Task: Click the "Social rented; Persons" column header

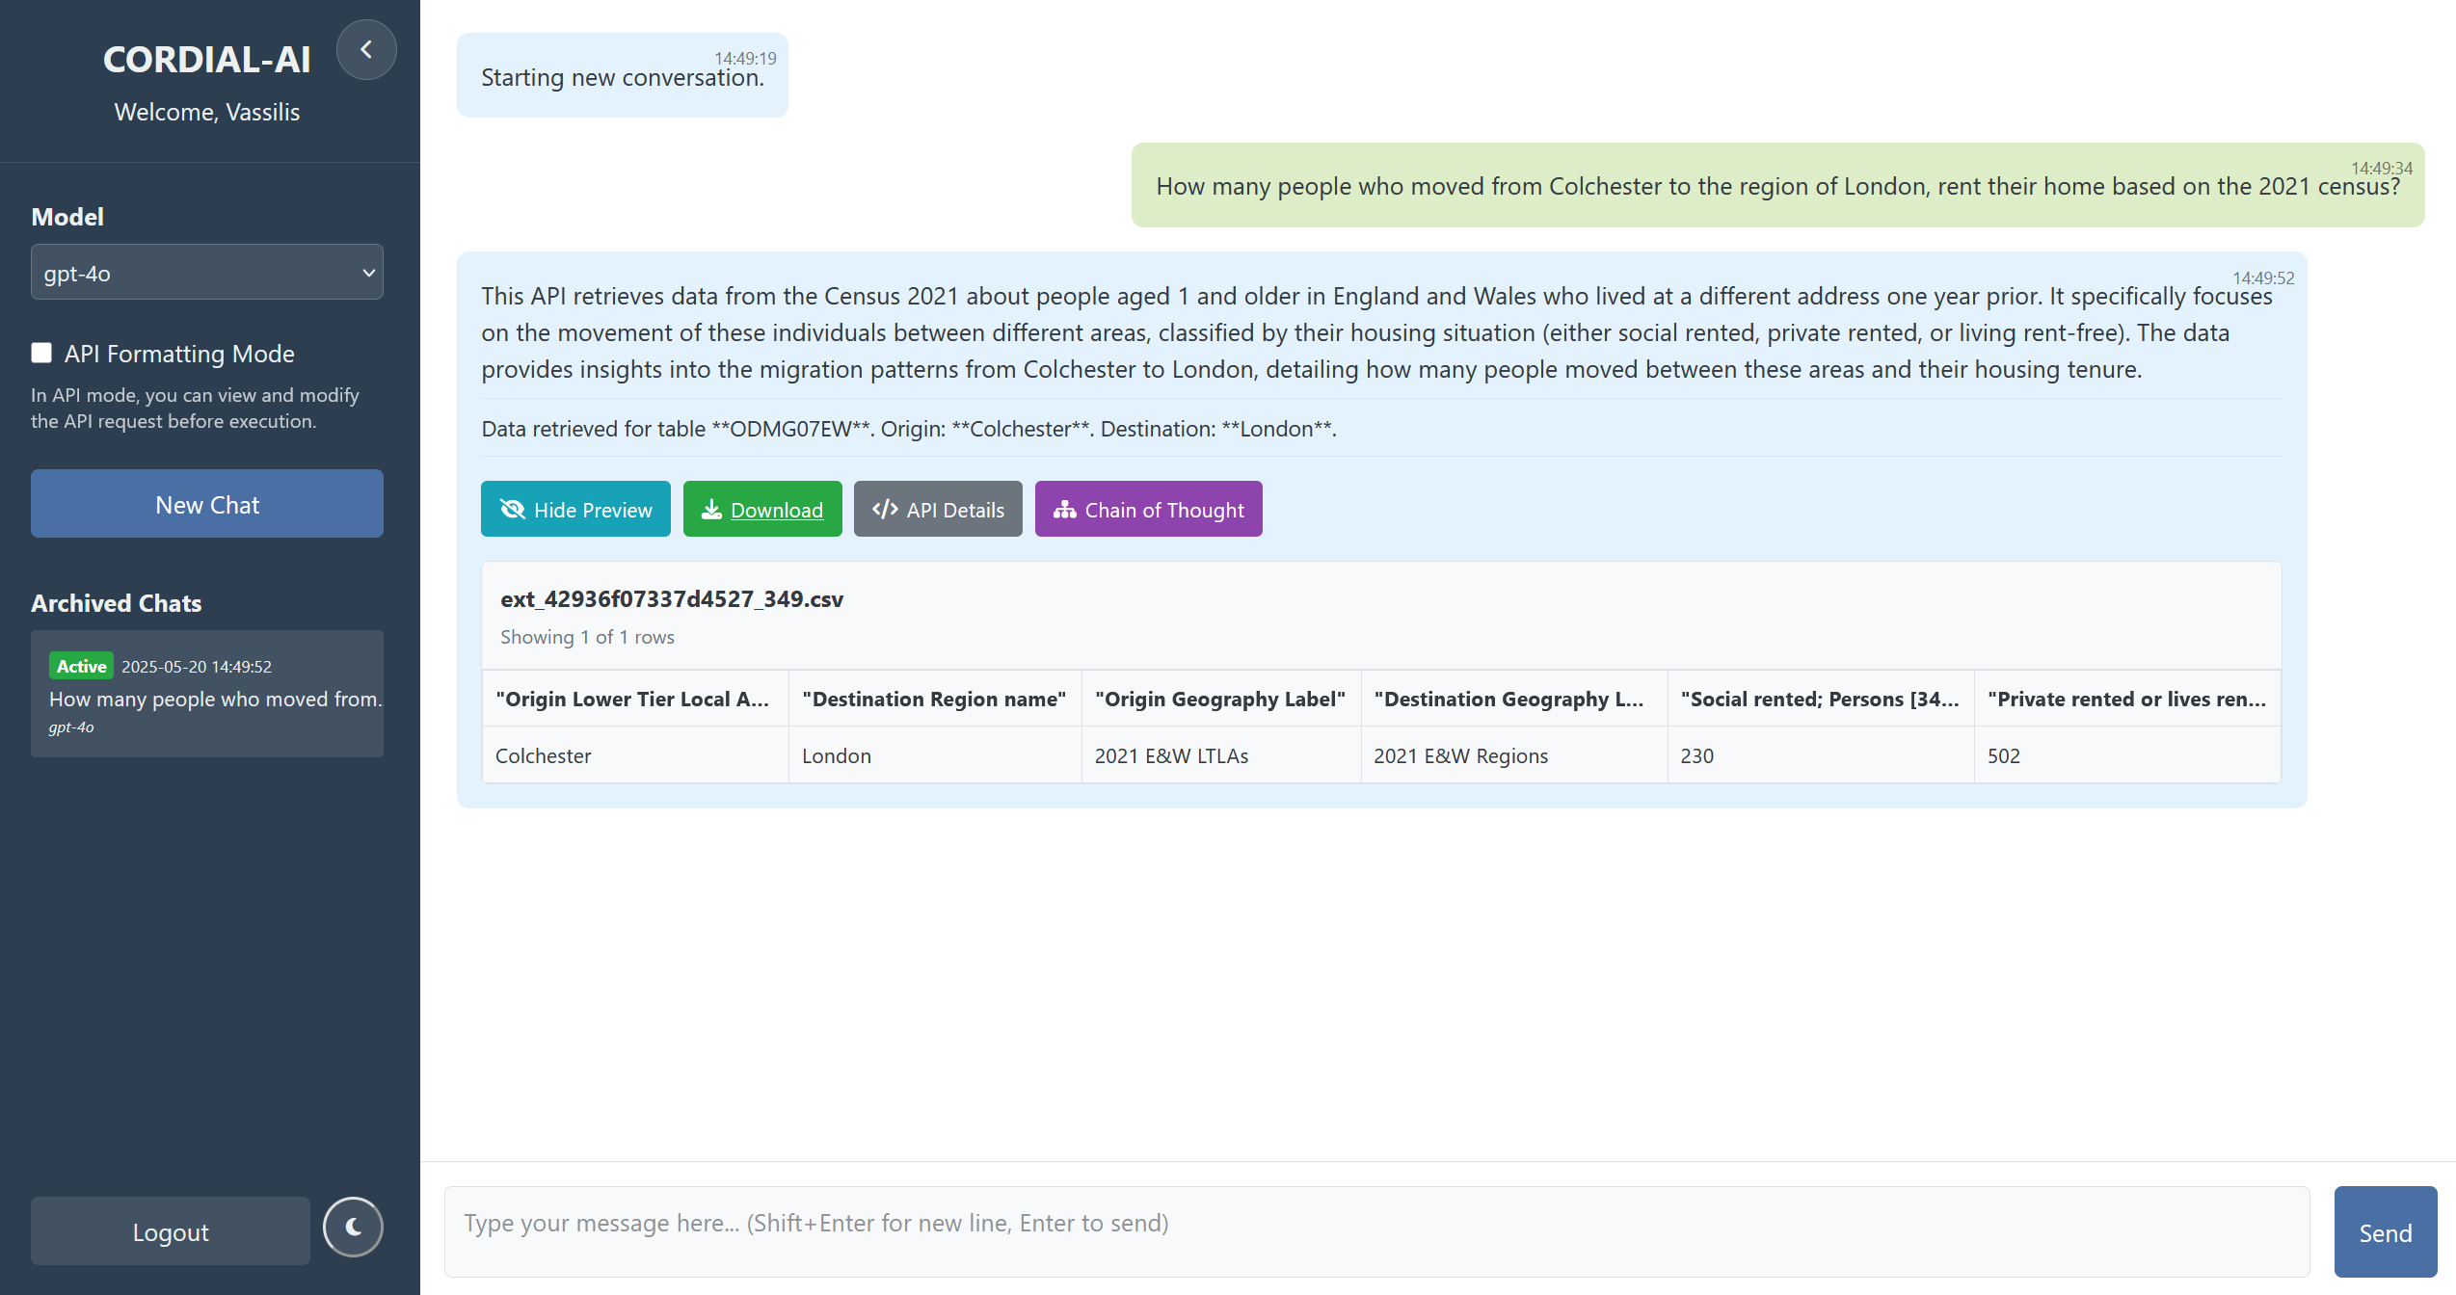Action: click(x=1820, y=699)
